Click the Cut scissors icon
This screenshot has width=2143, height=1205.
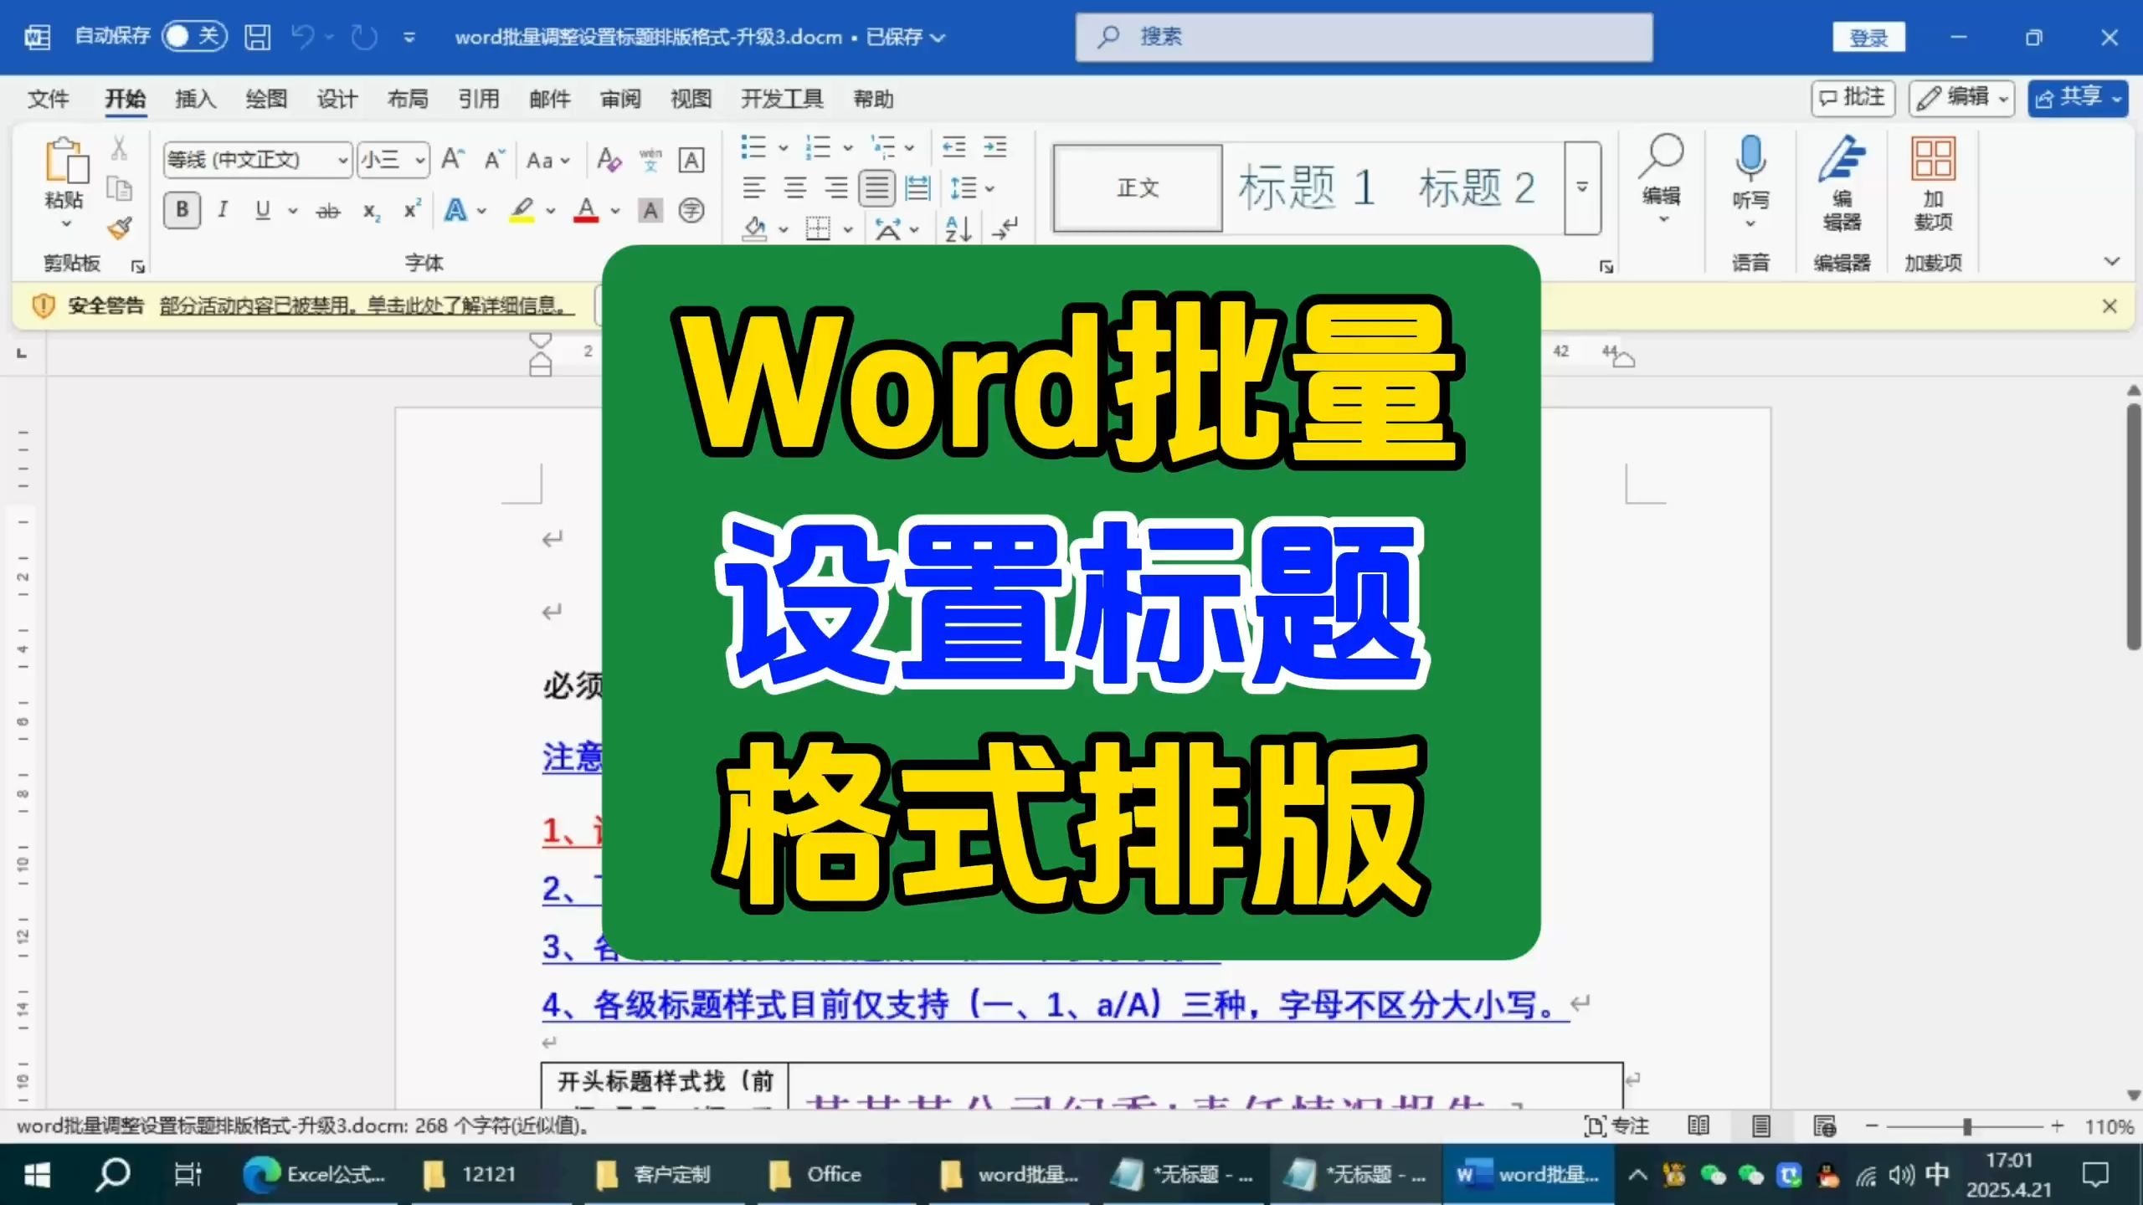(x=119, y=148)
